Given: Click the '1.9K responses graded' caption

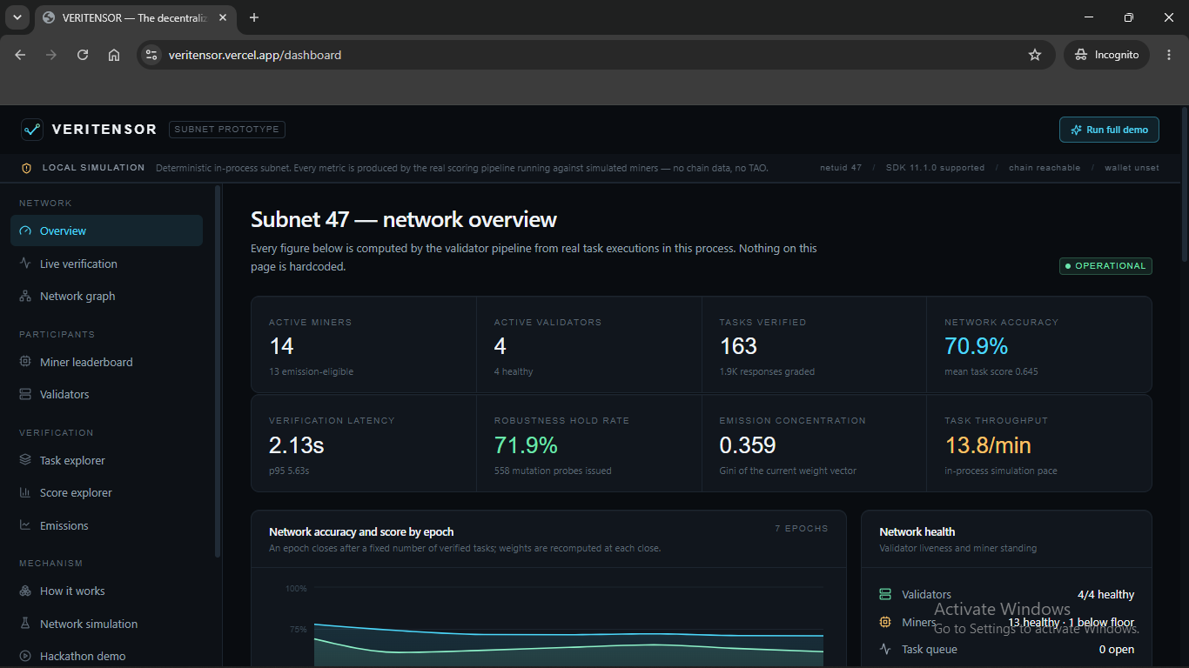Looking at the screenshot, I should click(x=767, y=371).
